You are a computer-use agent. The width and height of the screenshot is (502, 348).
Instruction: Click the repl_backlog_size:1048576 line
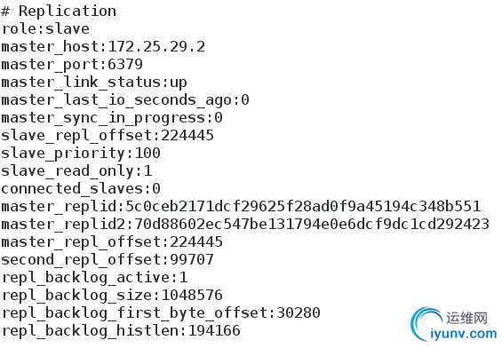[112, 296]
